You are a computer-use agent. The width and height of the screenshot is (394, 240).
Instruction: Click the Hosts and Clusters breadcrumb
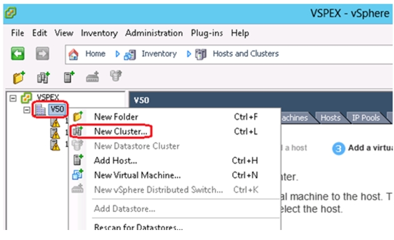pos(246,54)
